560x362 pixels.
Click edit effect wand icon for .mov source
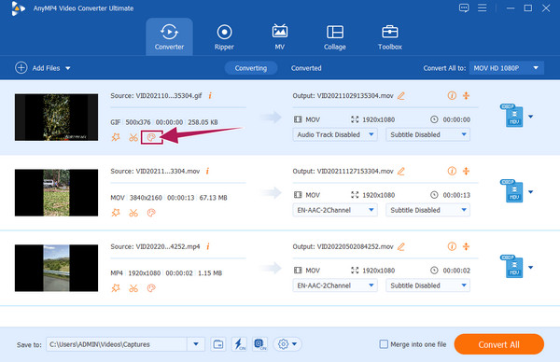(116, 213)
